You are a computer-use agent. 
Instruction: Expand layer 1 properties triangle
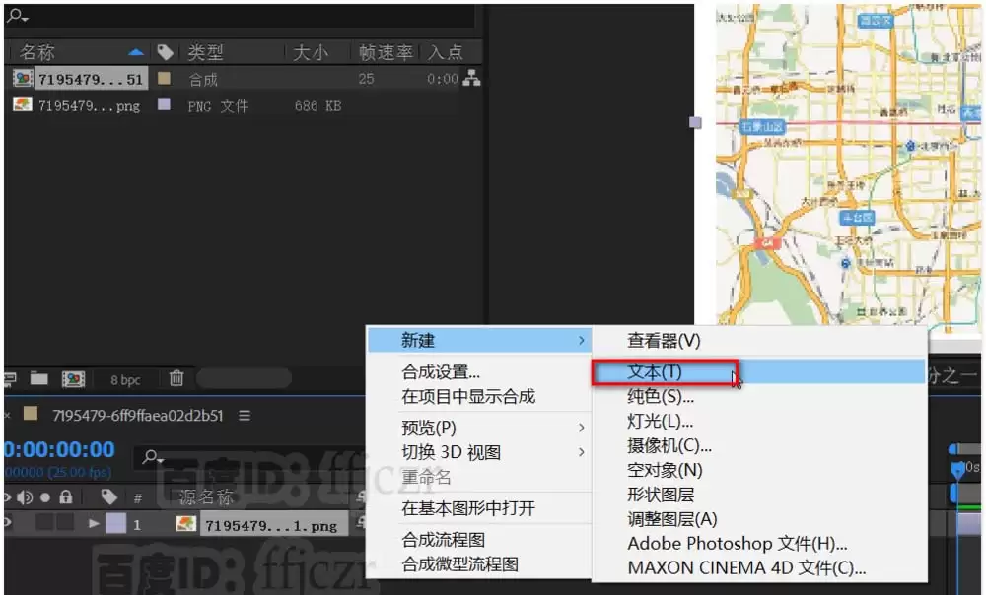pos(94,523)
